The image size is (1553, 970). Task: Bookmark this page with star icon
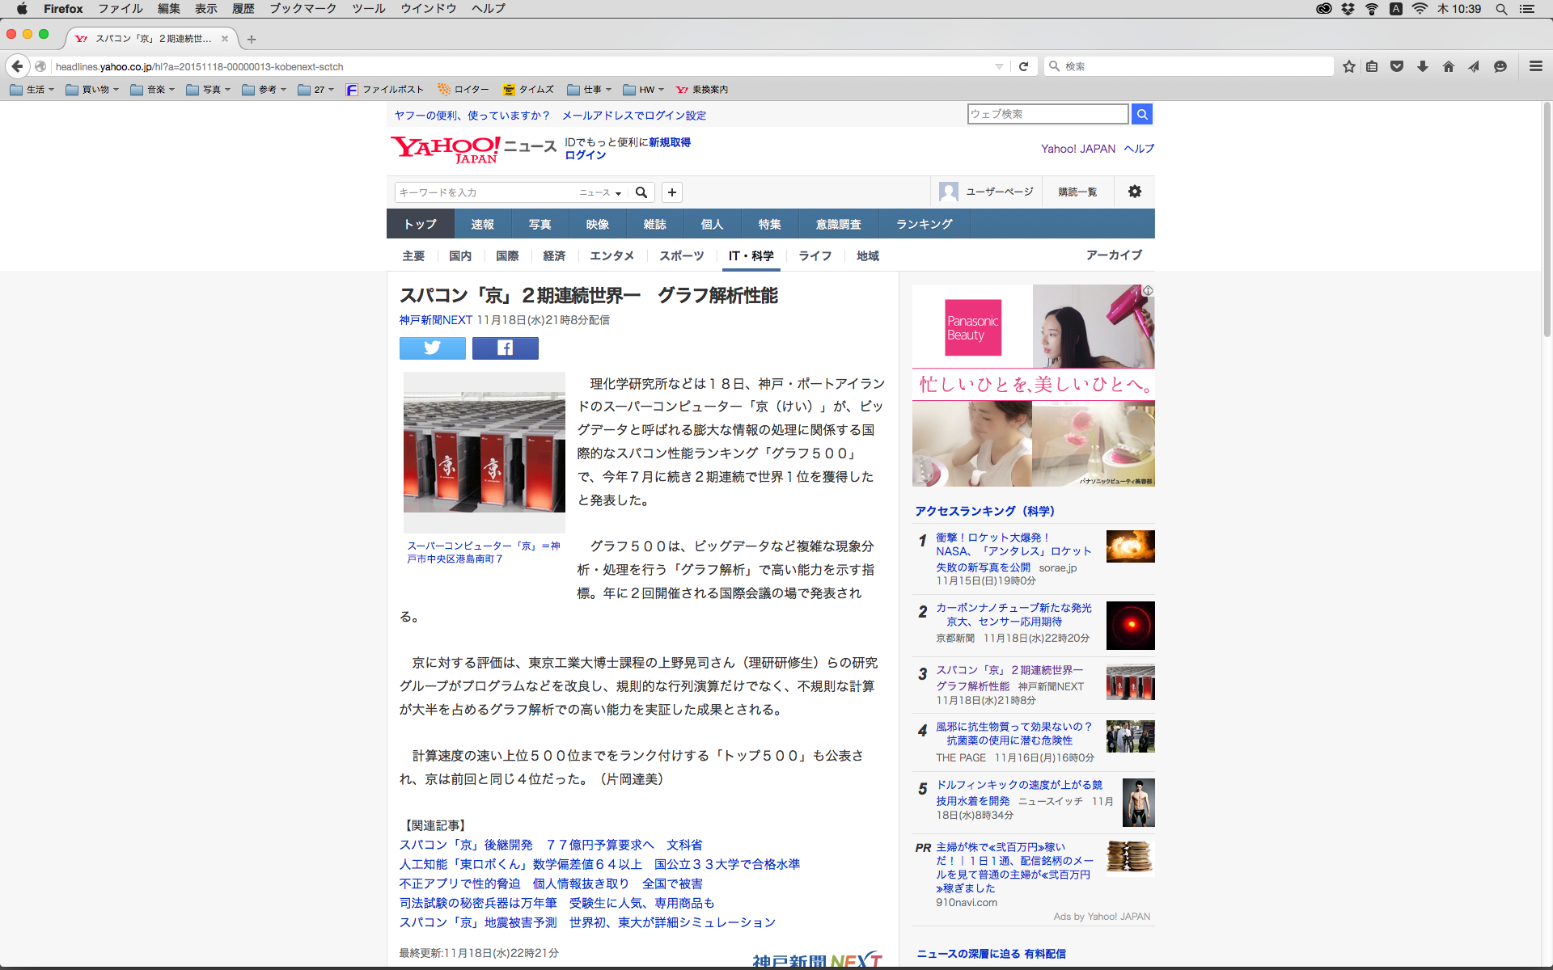pos(1348,66)
